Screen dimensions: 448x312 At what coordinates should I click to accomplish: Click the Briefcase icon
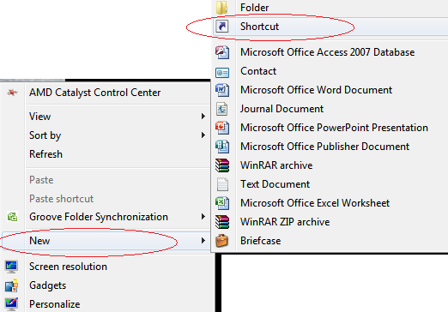click(222, 241)
